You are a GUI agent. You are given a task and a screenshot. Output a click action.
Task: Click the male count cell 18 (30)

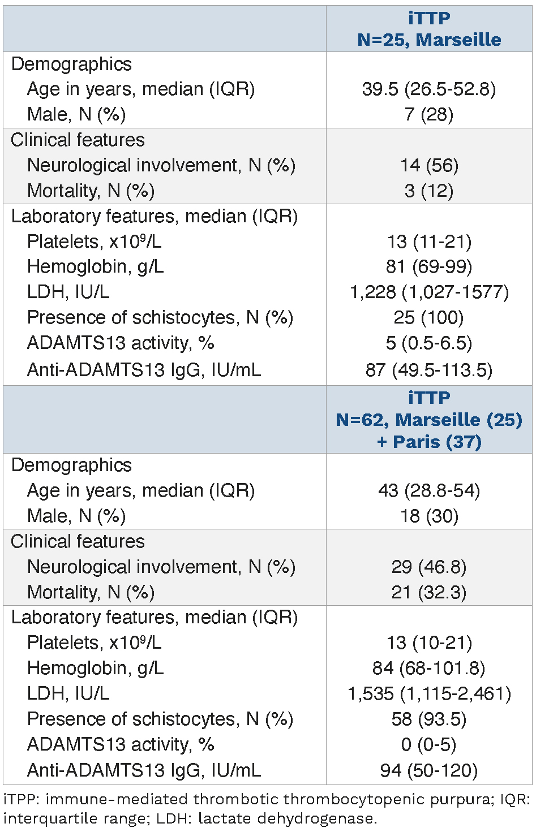coord(429,516)
